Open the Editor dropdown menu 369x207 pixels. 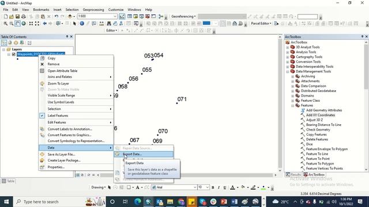coord(111,30)
